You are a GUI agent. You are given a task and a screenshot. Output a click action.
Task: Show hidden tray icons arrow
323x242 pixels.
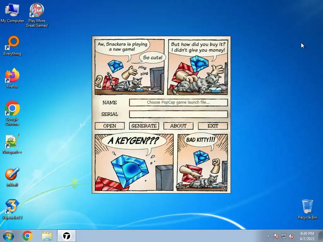(x=268, y=236)
